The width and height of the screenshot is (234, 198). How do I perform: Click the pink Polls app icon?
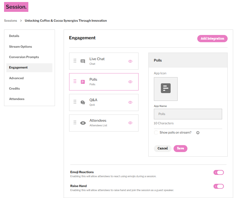[83, 82]
